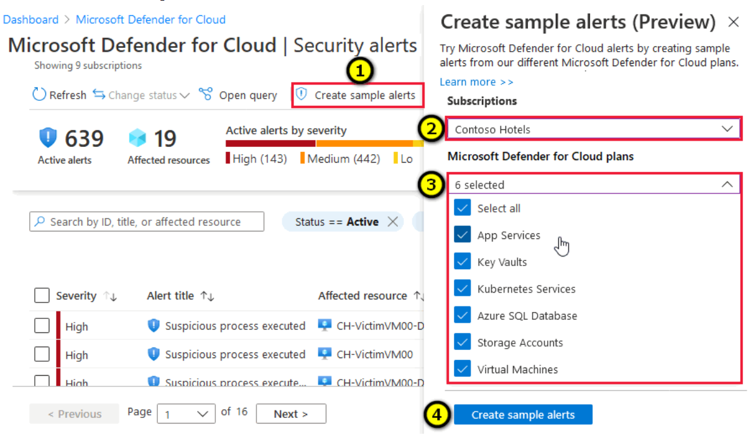Open the page number dropdown

[186, 414]
